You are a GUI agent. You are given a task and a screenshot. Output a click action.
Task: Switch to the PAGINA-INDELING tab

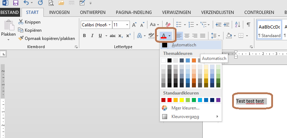133,12
